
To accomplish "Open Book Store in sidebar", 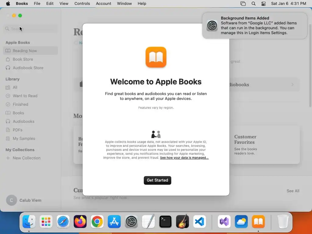I will pyautogui.click(x=30, y=59).
